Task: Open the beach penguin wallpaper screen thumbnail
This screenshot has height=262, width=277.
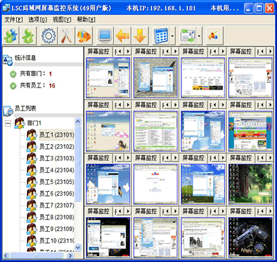Action: pos(108,131)
